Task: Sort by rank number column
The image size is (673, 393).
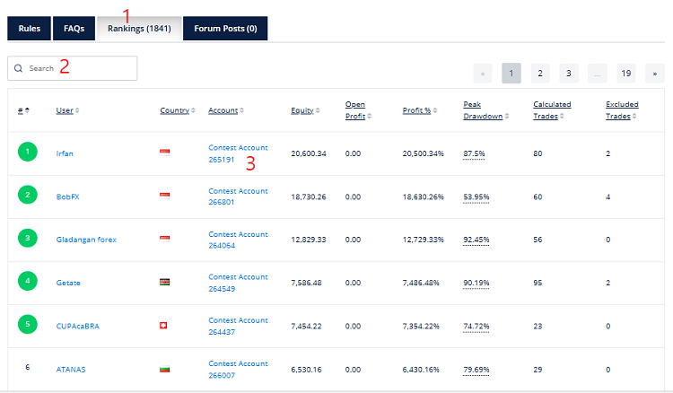Action: pyautogui.click(x=23, y=110)
